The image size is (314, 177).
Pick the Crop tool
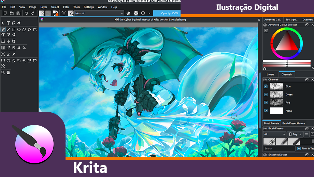click(x=14, y=41)
